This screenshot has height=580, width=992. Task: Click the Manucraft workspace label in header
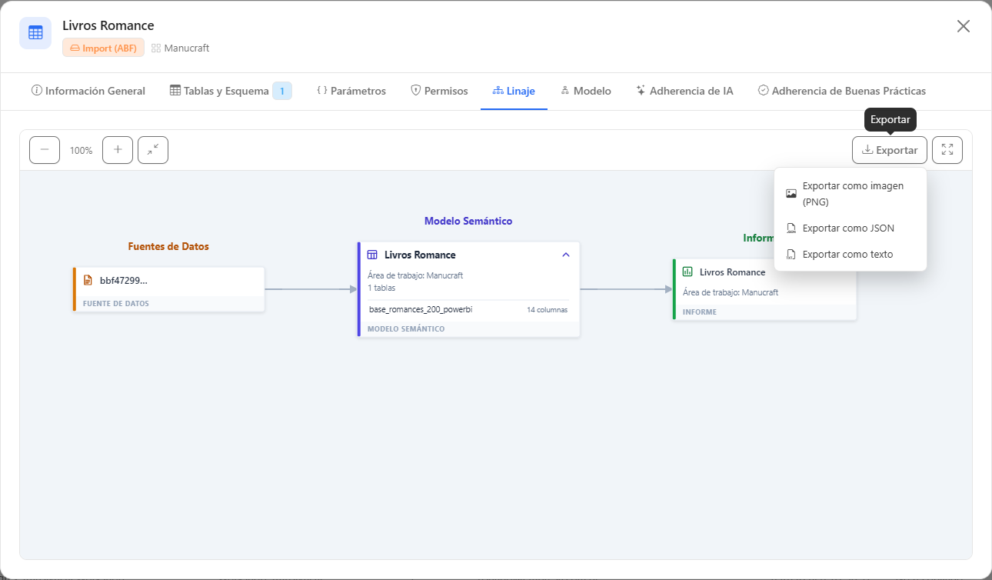181,48
